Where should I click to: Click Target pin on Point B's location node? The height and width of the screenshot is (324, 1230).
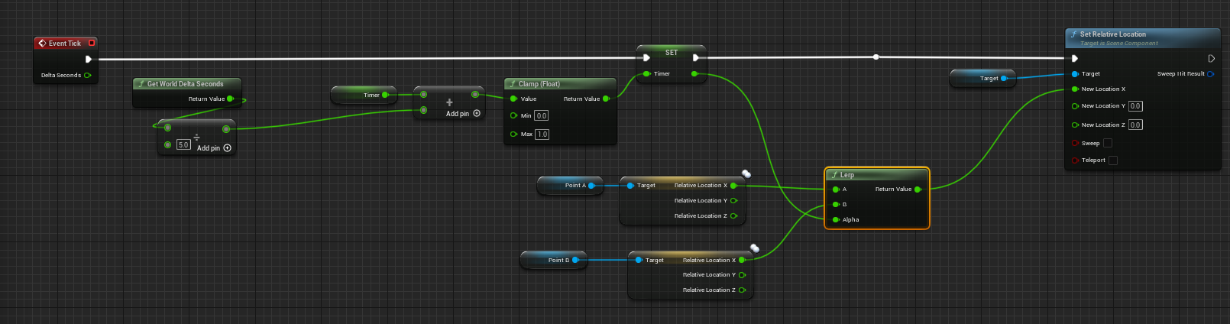[x=639, y=260]
